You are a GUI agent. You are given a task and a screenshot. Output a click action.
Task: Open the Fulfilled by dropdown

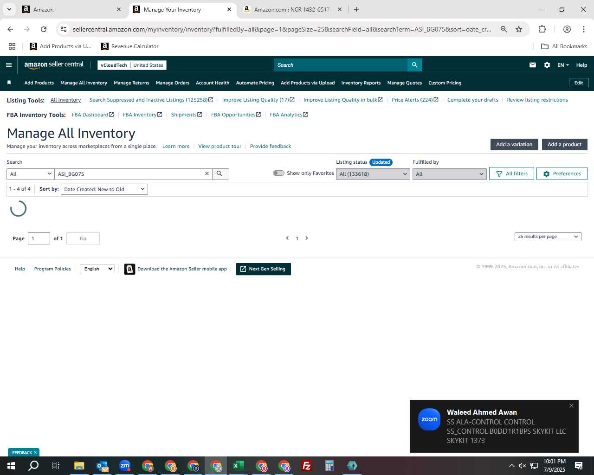tap(450, 174)
